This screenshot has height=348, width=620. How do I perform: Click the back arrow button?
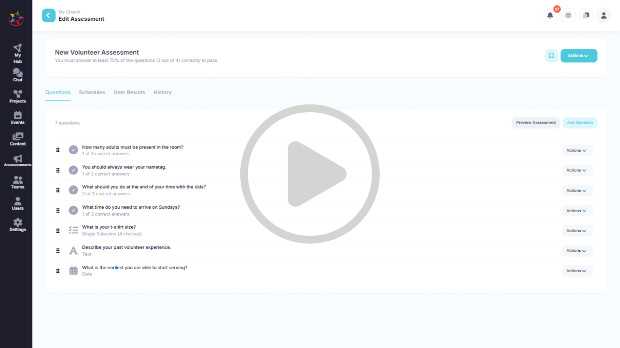tap(48, 15)
